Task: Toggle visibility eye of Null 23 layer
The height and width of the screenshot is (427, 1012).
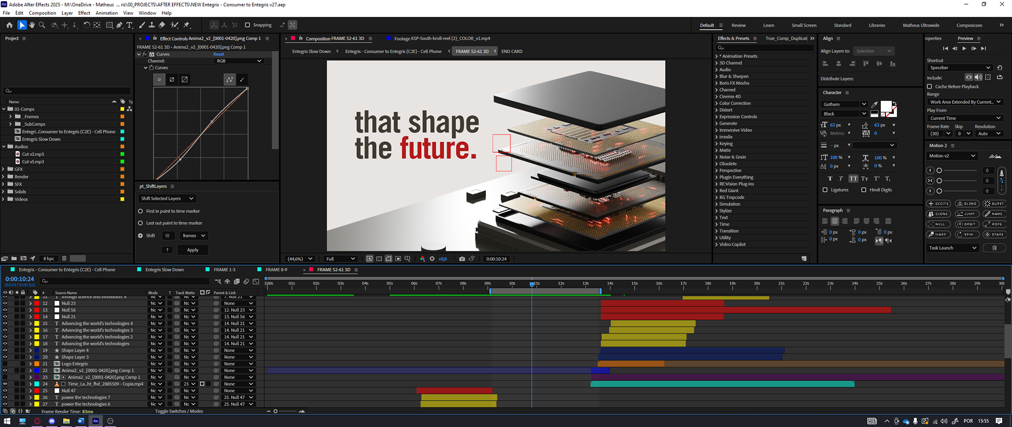Action: (5, 303)
